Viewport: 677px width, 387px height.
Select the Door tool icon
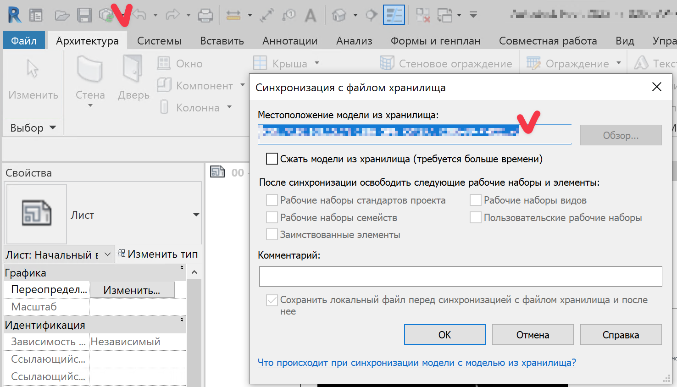pos(133,69)
